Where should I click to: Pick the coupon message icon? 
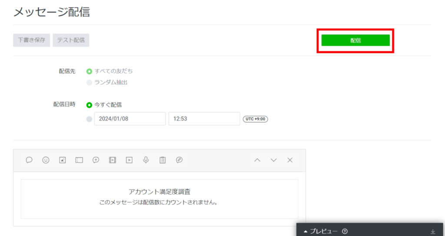pyautogui.click(x=79, y=160)
